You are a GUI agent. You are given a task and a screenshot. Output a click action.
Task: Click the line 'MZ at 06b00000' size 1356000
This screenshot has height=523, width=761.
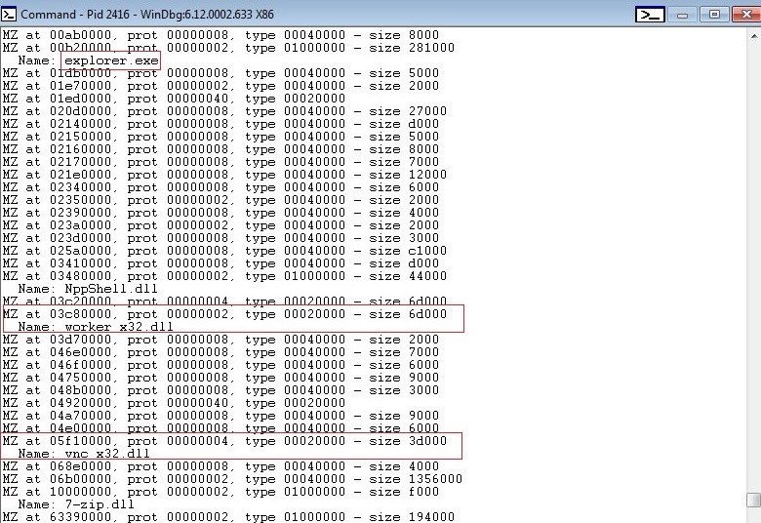(232, 479)
